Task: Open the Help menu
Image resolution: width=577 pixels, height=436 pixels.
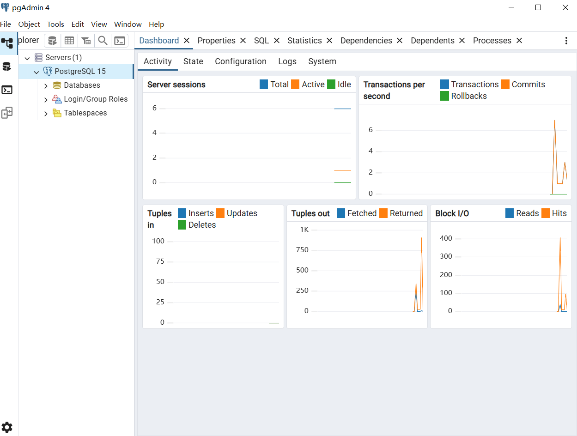Action: coord(157,24)
